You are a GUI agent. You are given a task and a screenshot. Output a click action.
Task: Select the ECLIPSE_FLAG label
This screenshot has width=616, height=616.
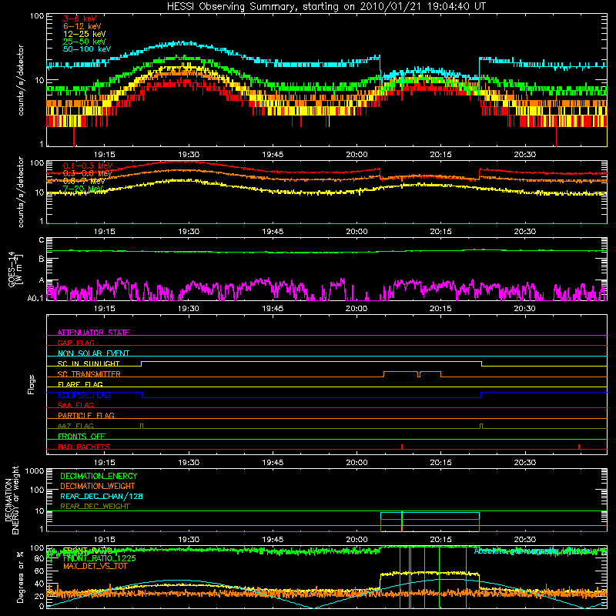pos(84,395)
